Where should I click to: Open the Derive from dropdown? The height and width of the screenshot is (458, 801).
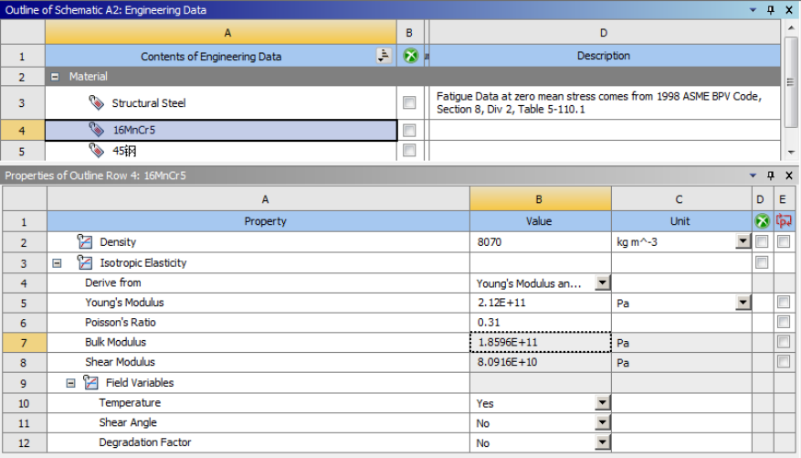pos(603,282)
